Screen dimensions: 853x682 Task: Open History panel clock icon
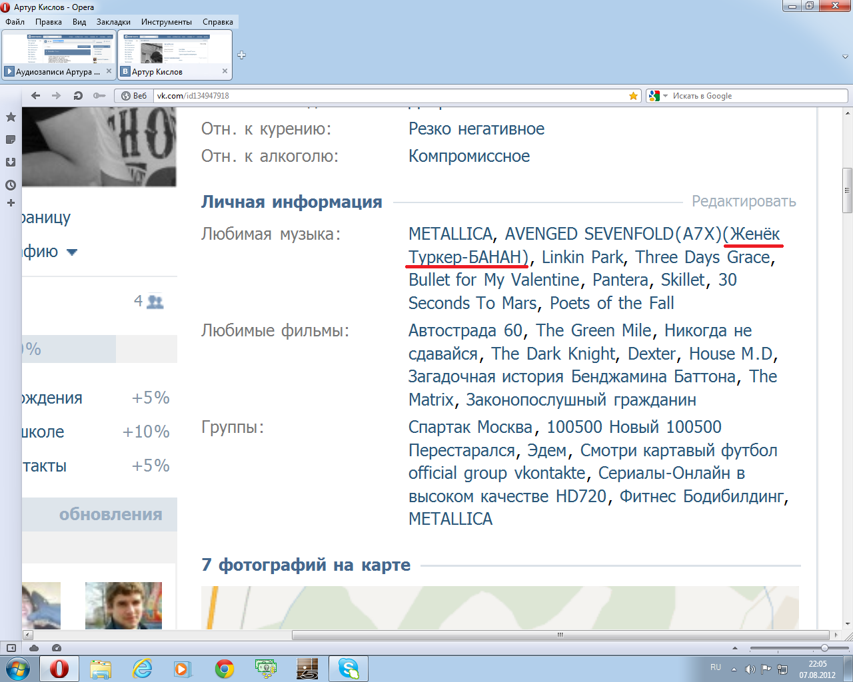tap(11, 185)
